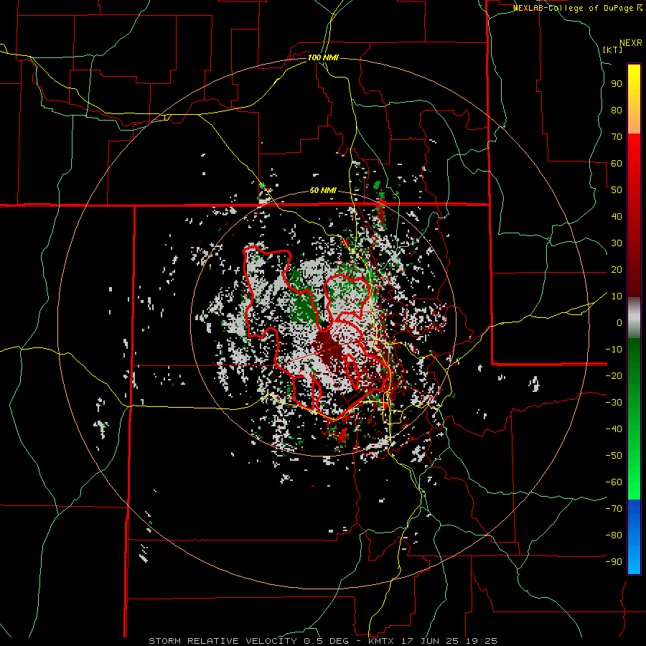Screen dimensions: 646x646
Task: Click the -50 value on the color scale
Action: coord(614,456)
